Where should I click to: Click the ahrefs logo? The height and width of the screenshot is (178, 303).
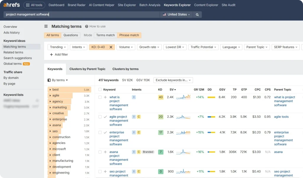11,5
